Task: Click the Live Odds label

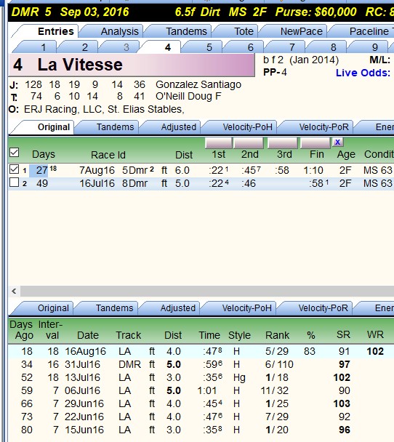Action: [363, 73]
